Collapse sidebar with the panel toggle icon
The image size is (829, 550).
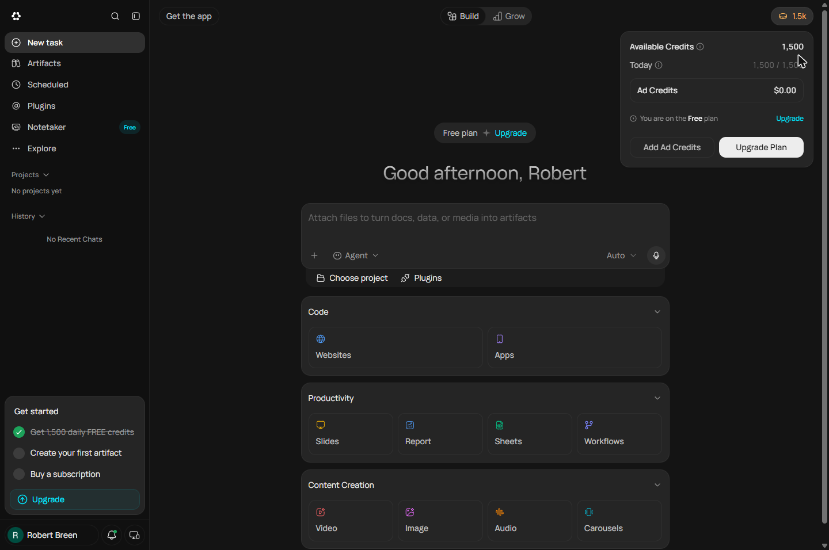click(136, 16)
